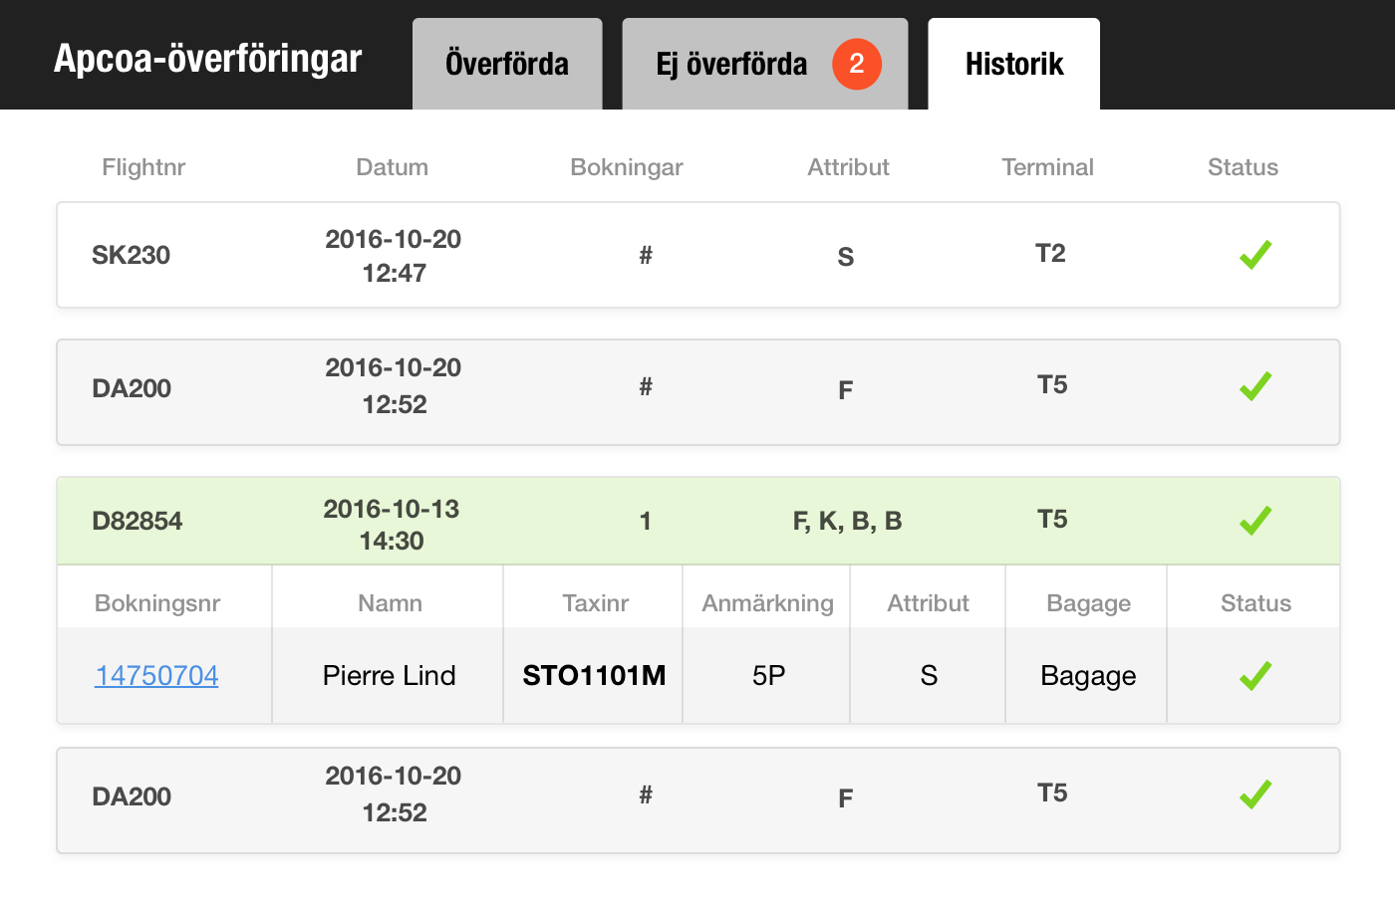Click the status checkmark for D82854 flight
1395x906 pixels.
[x=1255, y=521]
